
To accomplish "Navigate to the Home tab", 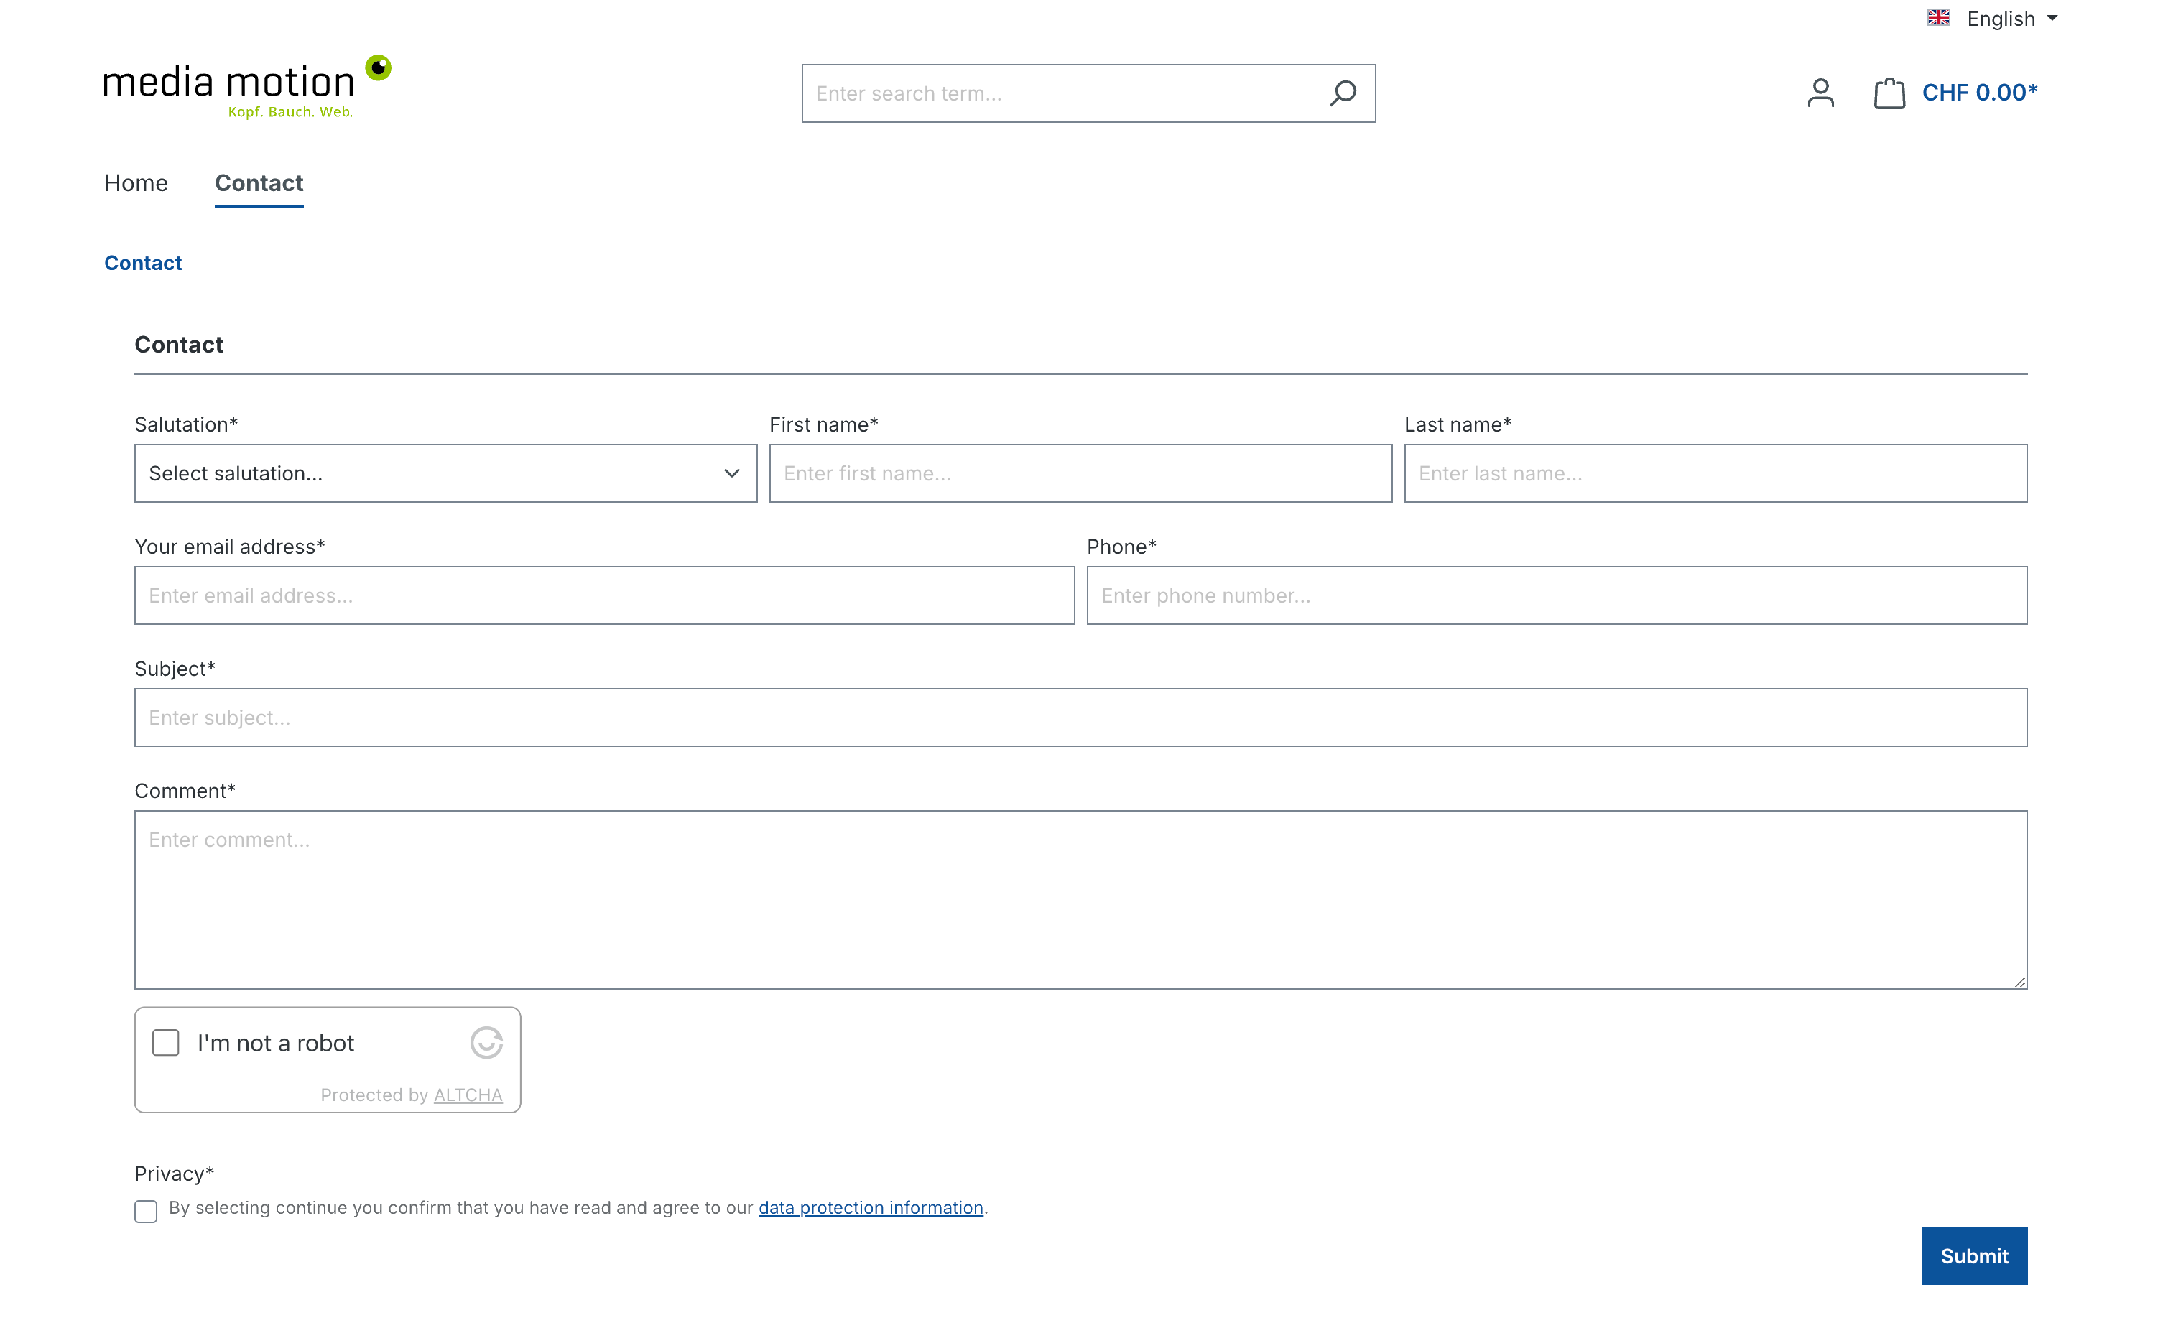I will (136, 182).
